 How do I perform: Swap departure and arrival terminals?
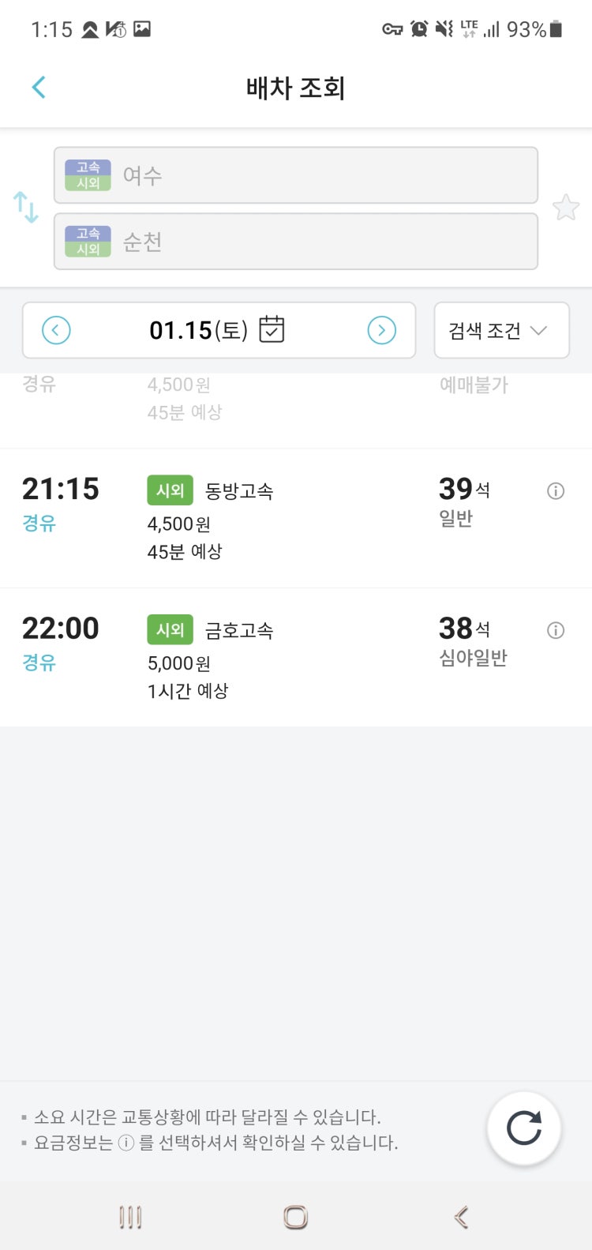pyautogui.click(x=26, y=207)
